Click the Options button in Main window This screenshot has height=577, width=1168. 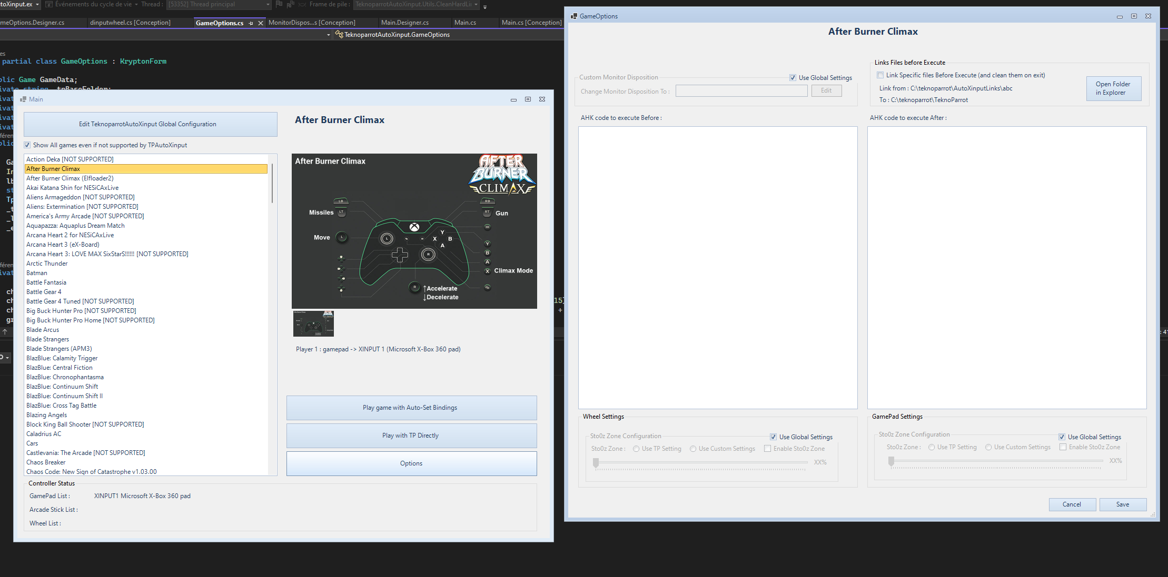[412, 463]
